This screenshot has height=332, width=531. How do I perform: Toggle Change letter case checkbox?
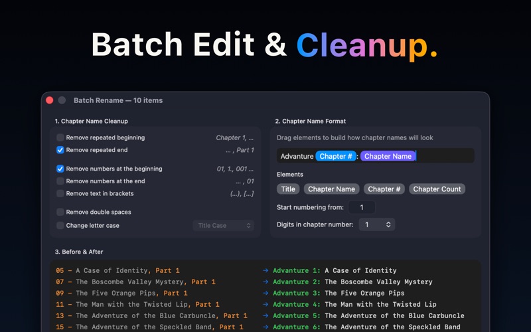click(60, 225)
